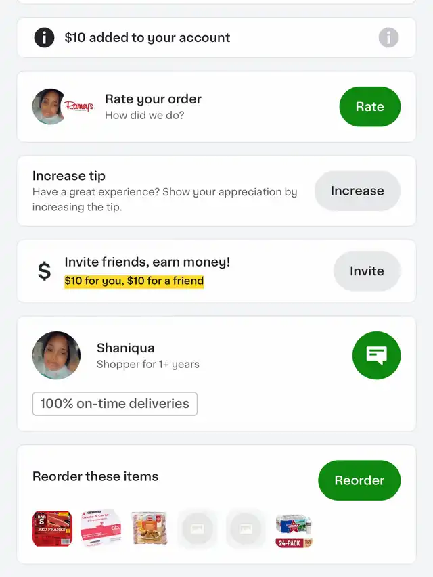Image resolution: width=433 pixels, height=577 pixels.
Task: Tap the Ramey's store logo
Action: tap(79, 107)
